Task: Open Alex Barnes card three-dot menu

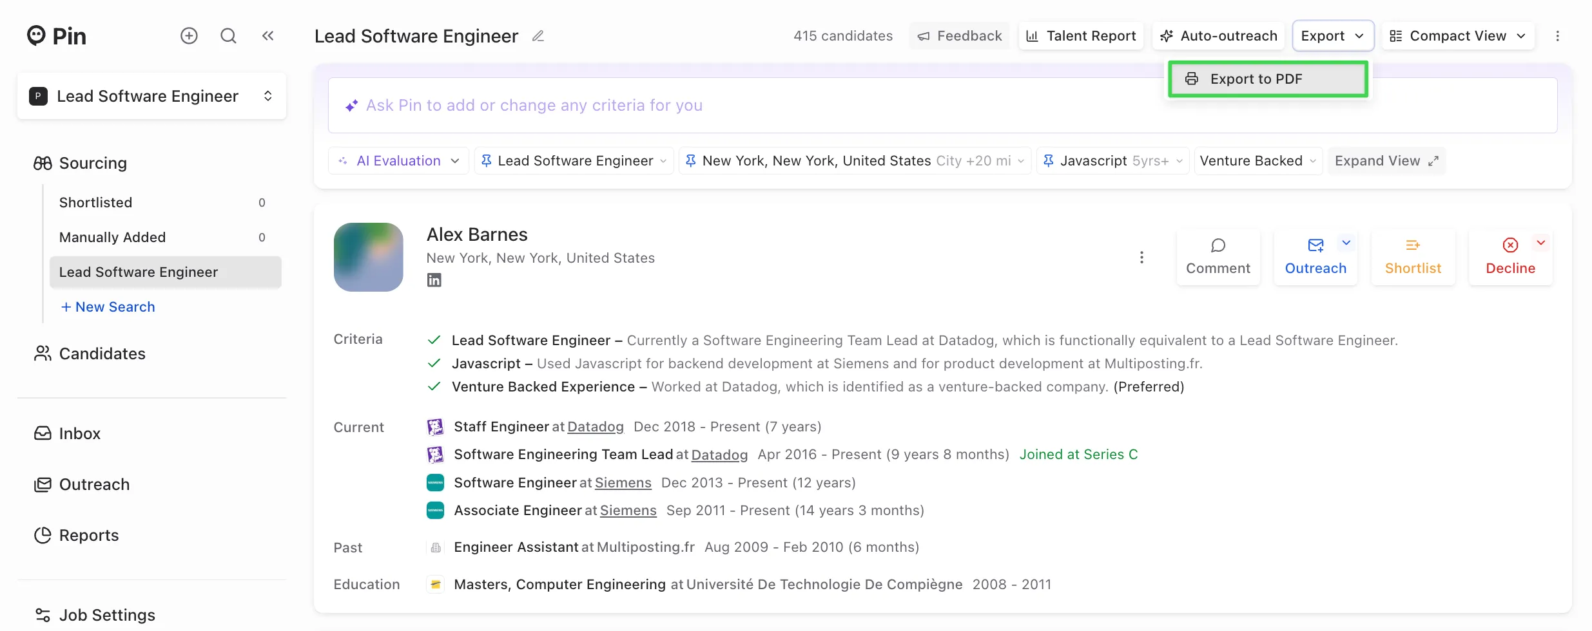Action: click(1141, 258)
